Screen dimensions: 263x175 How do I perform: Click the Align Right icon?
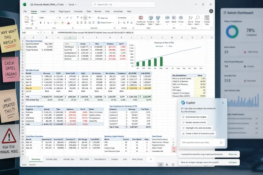coord(85,23)
